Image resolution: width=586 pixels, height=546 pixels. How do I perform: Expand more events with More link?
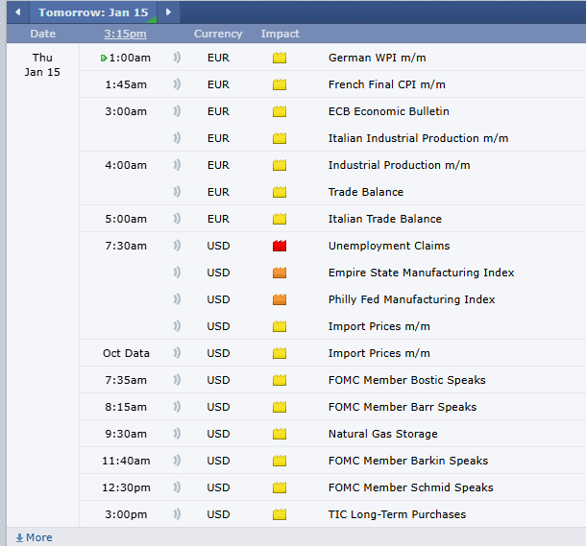[34, 537]
